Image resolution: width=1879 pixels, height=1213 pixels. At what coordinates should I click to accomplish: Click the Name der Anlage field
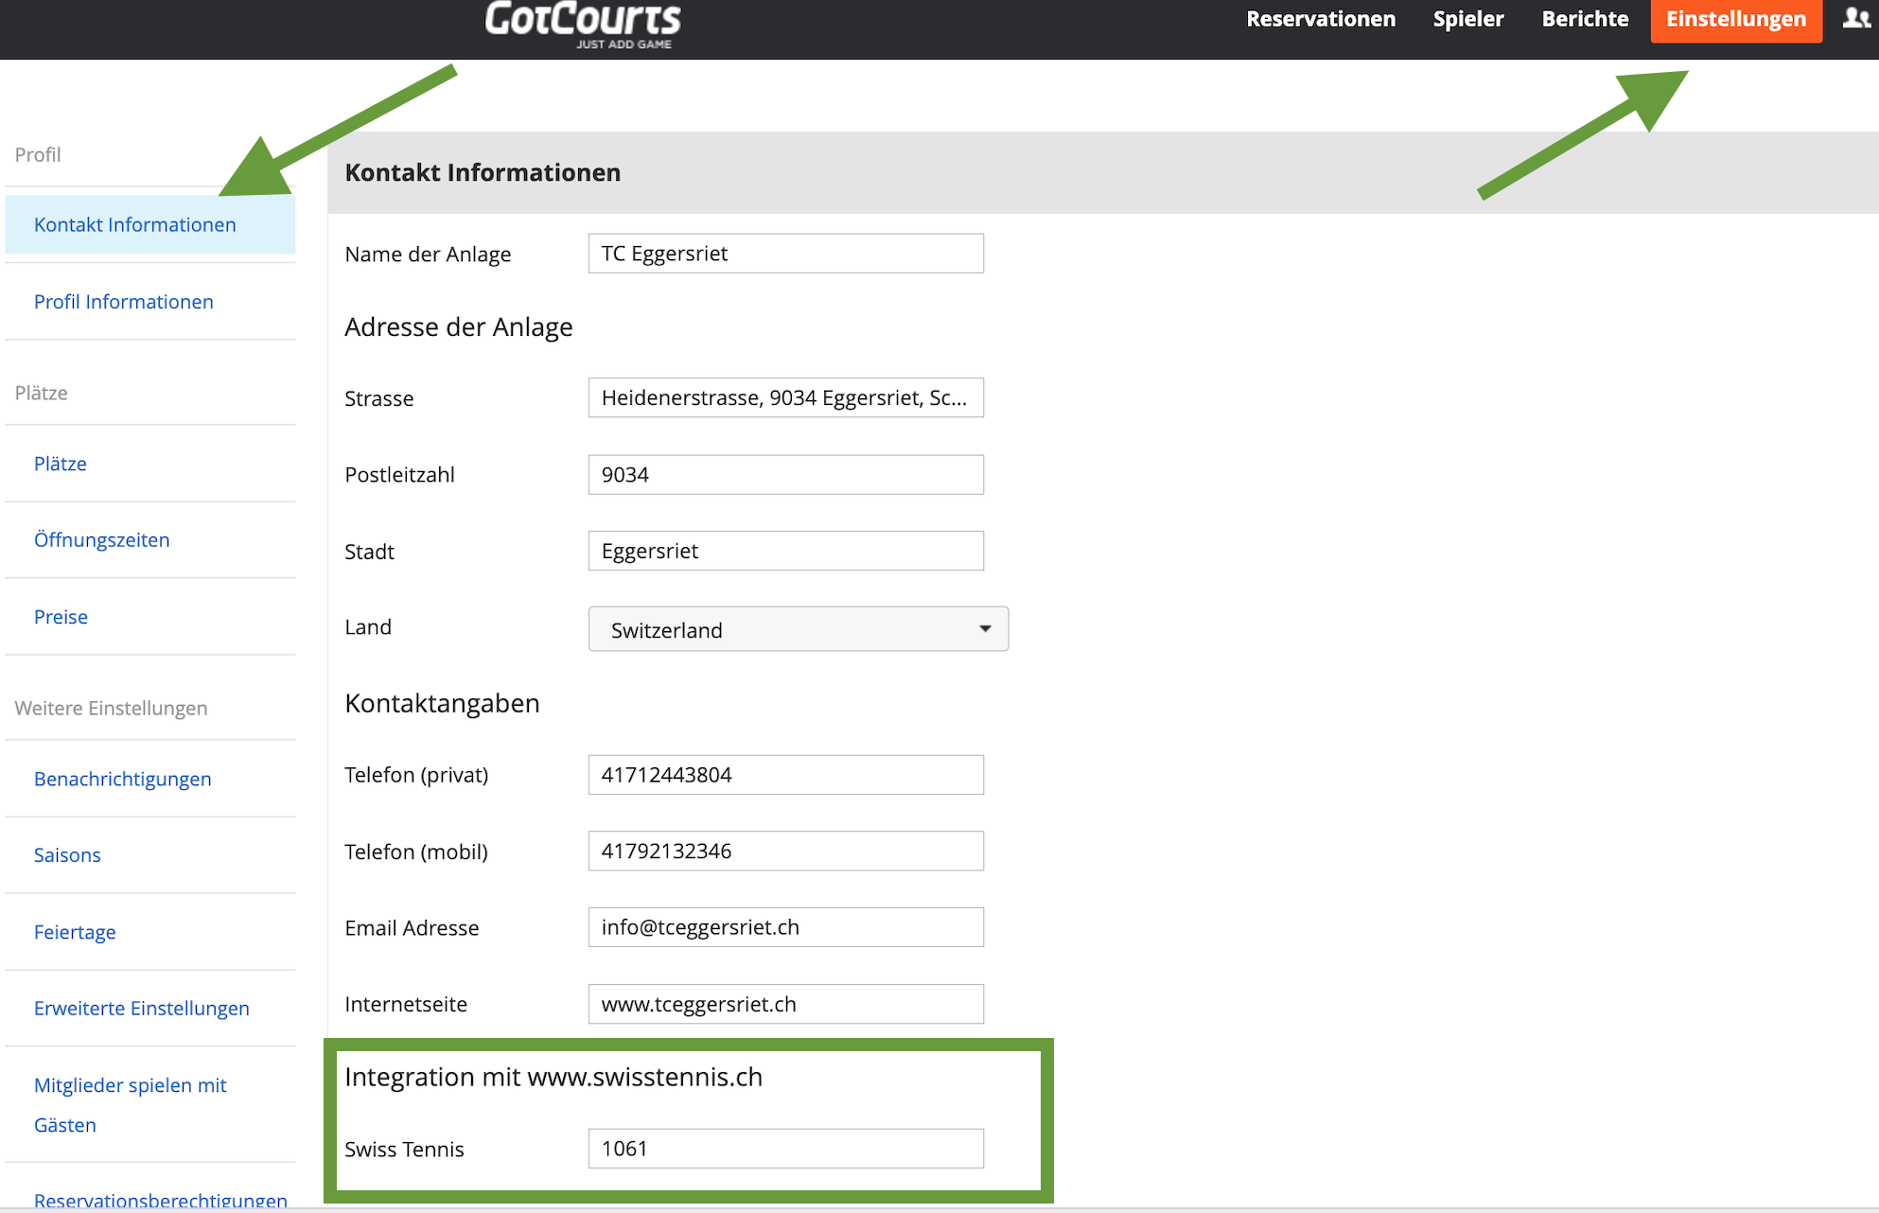[x=786, y=254]
